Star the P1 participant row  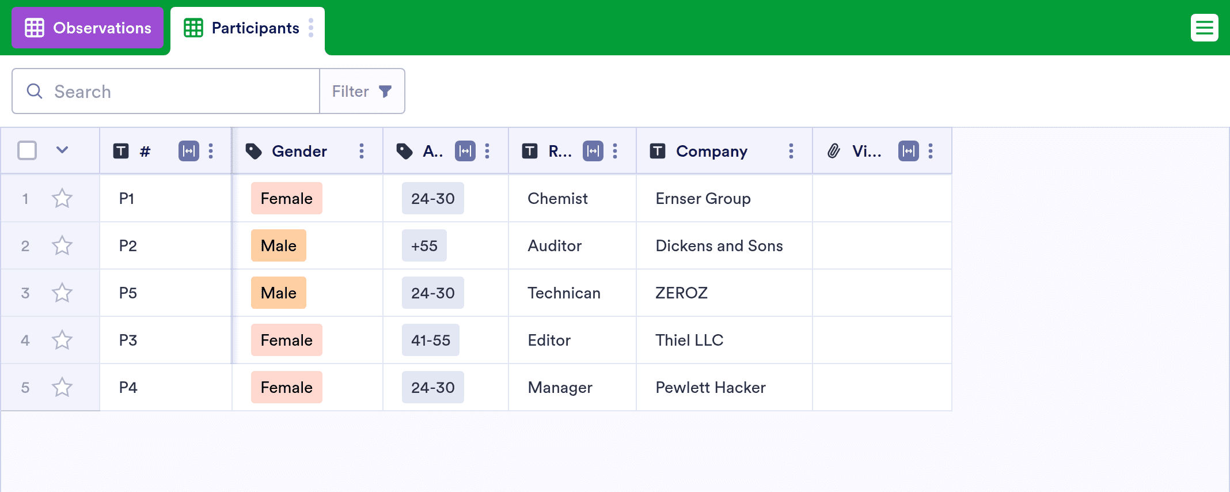coord(62,198)
